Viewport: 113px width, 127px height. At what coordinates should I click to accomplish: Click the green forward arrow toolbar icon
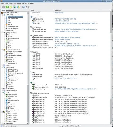click(7, 7)
